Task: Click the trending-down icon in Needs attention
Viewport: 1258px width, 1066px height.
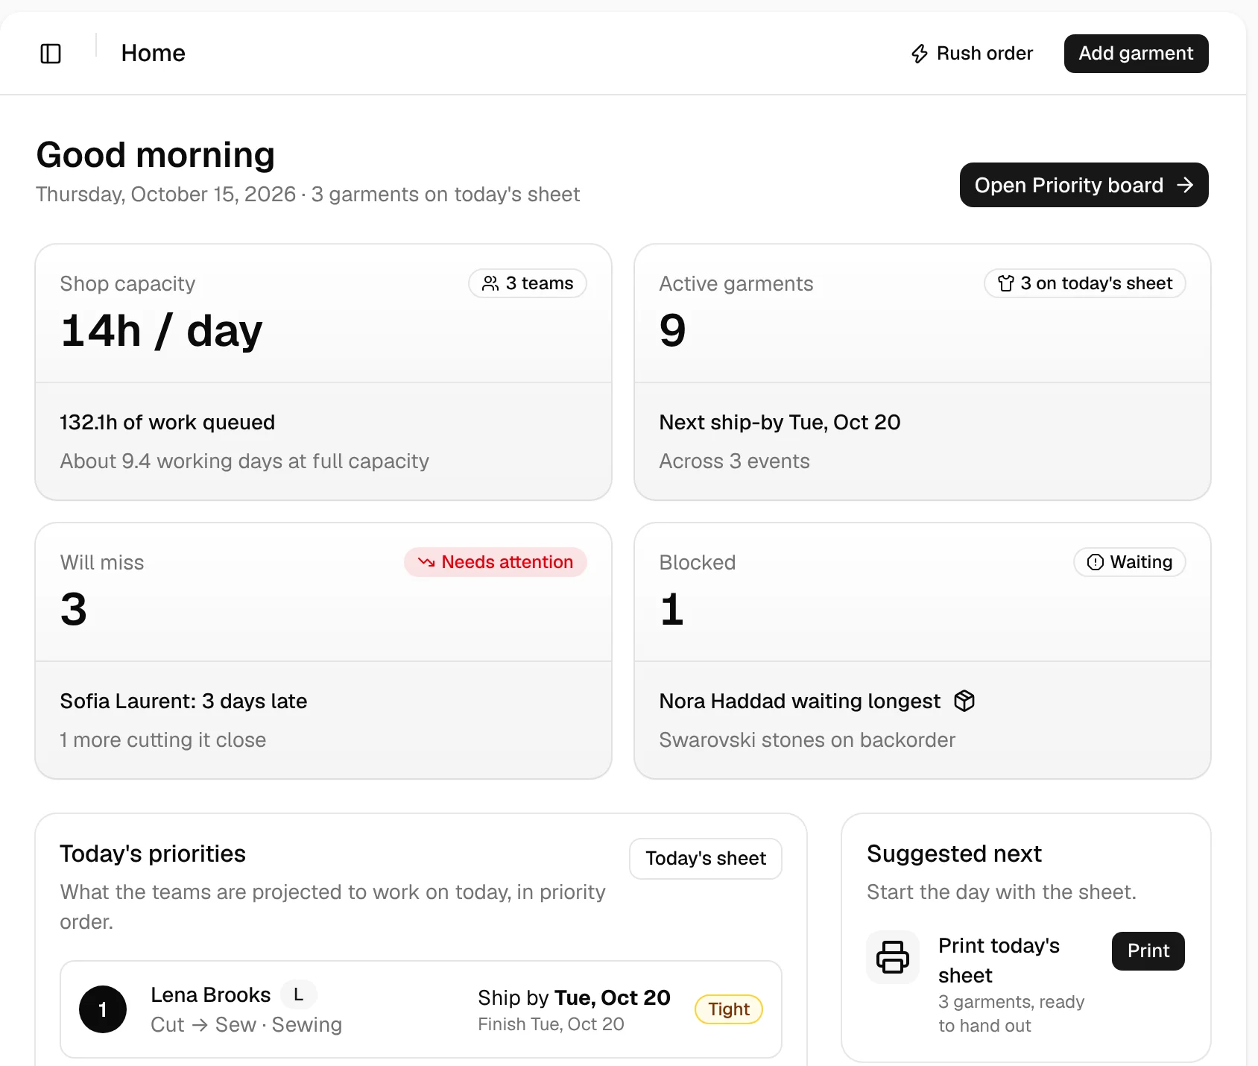Action: pyautogui.click(x=426, y=562)
